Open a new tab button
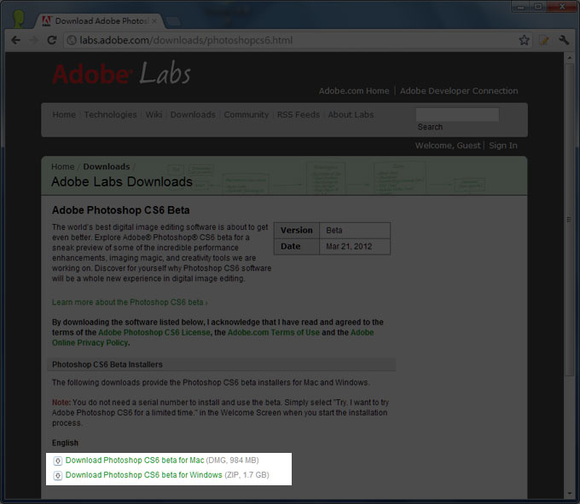Screen dimensions: 580x504 (173, 21)
